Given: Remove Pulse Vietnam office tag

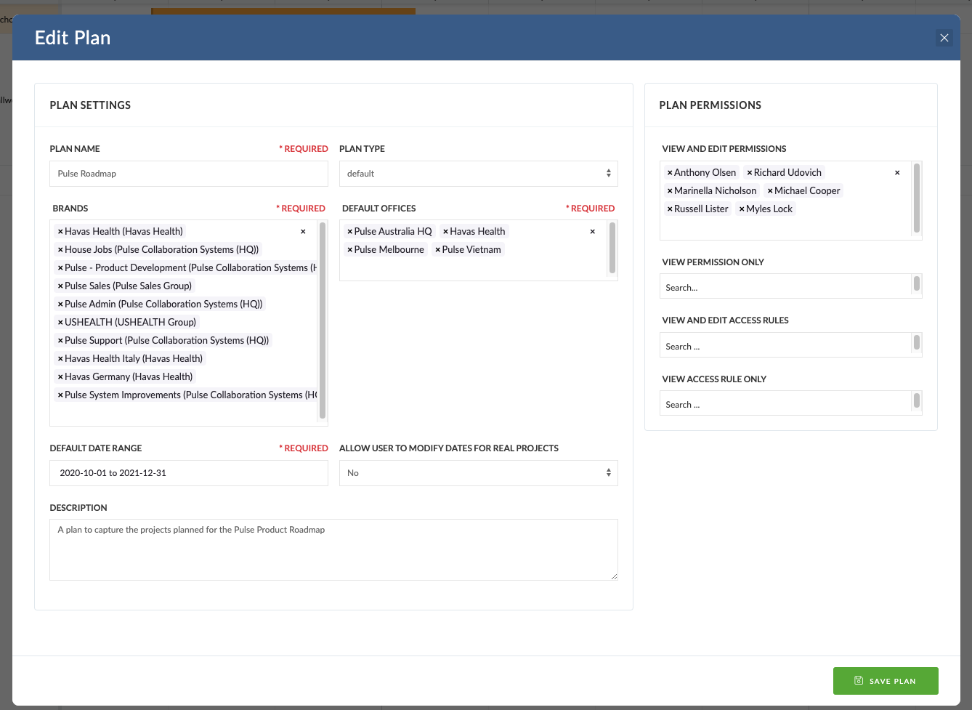Looking at the screenshot, I should (437, 250).
